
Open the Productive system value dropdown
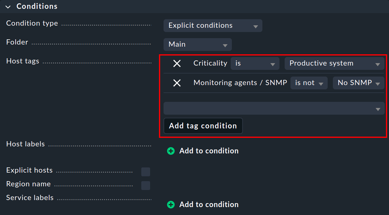[x=334, y=63]
